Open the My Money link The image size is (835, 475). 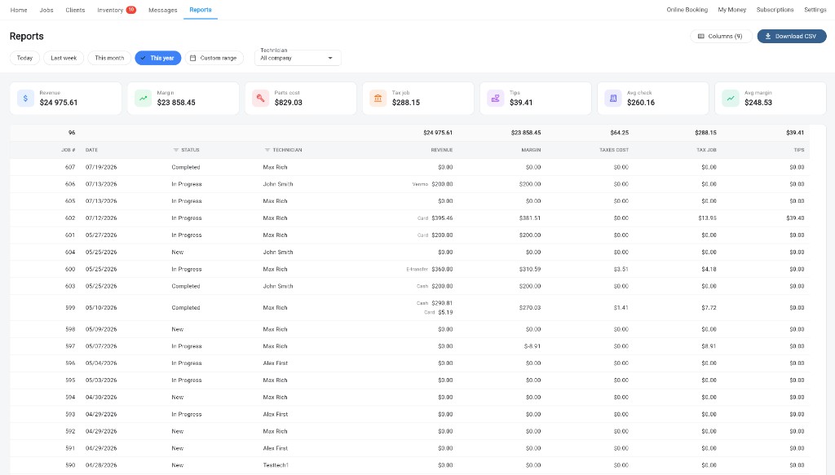(x=731, y=10)
